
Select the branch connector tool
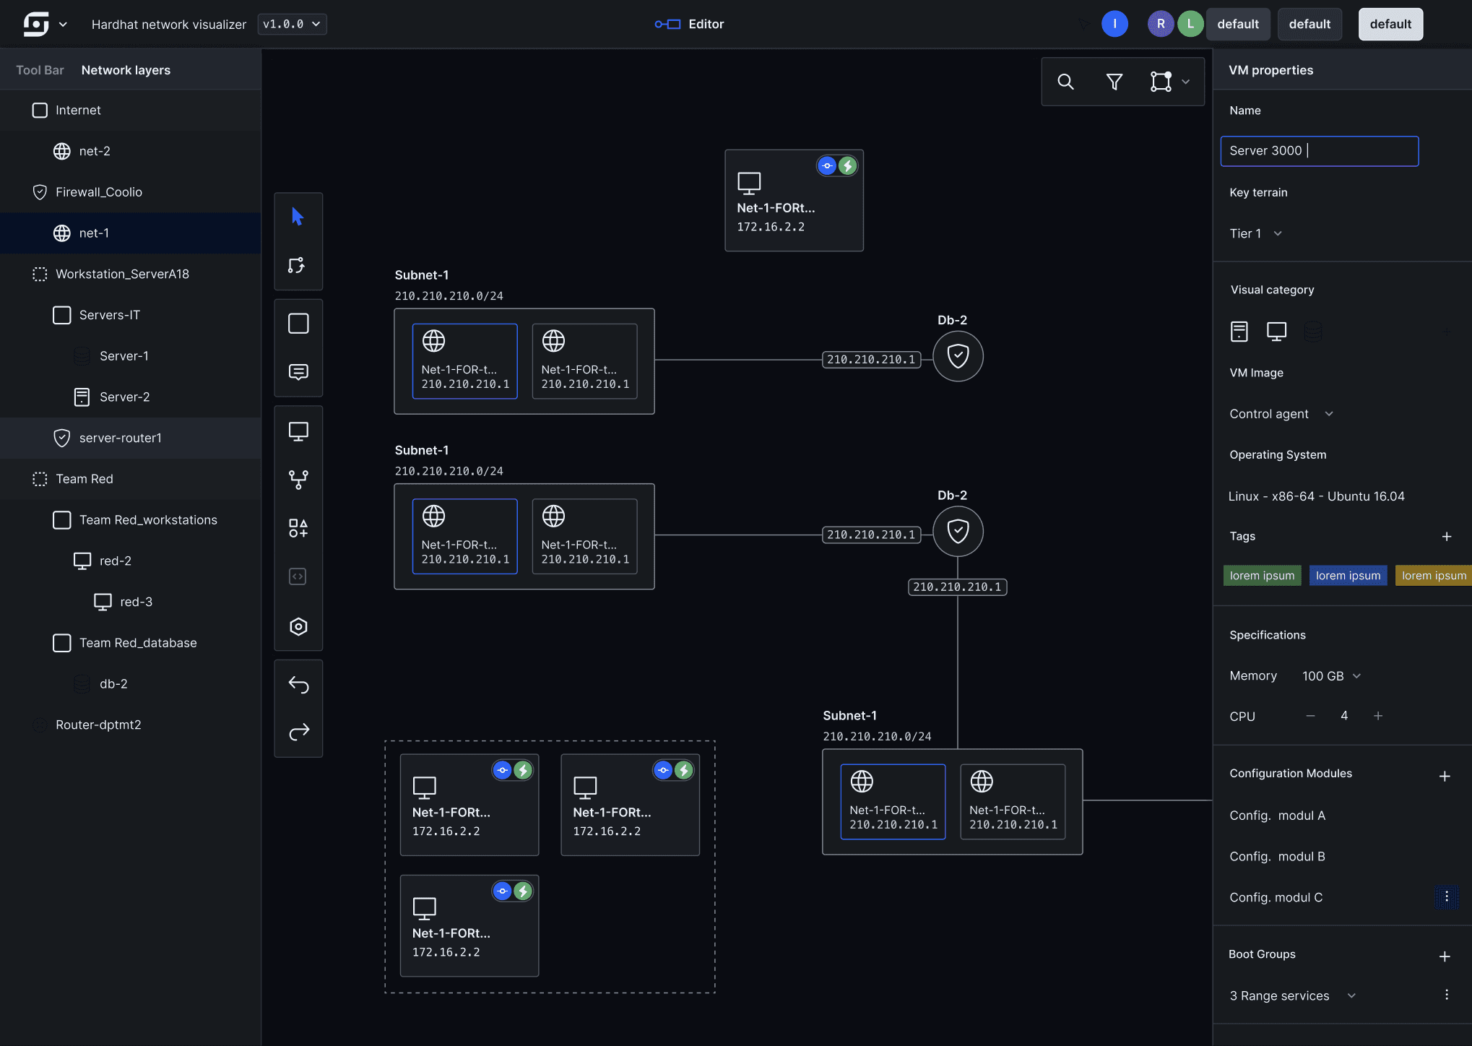pyautogui.click(x=298, y=480)
